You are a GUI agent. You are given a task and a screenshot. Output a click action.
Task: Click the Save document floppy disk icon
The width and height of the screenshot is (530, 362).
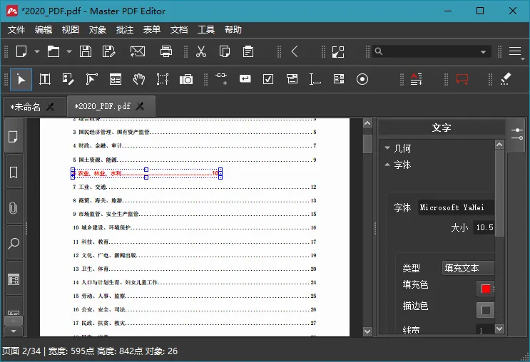(x=86, y=51)
